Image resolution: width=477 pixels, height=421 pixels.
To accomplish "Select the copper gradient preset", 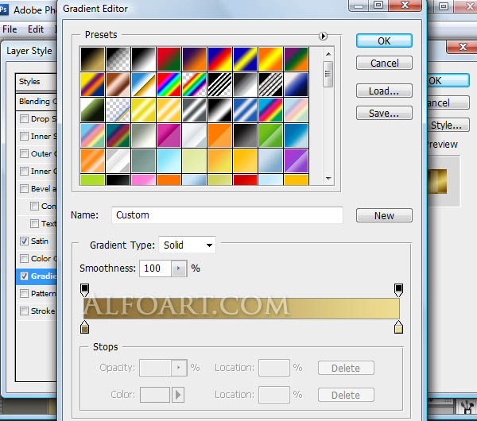I will [x=118, y=84].
